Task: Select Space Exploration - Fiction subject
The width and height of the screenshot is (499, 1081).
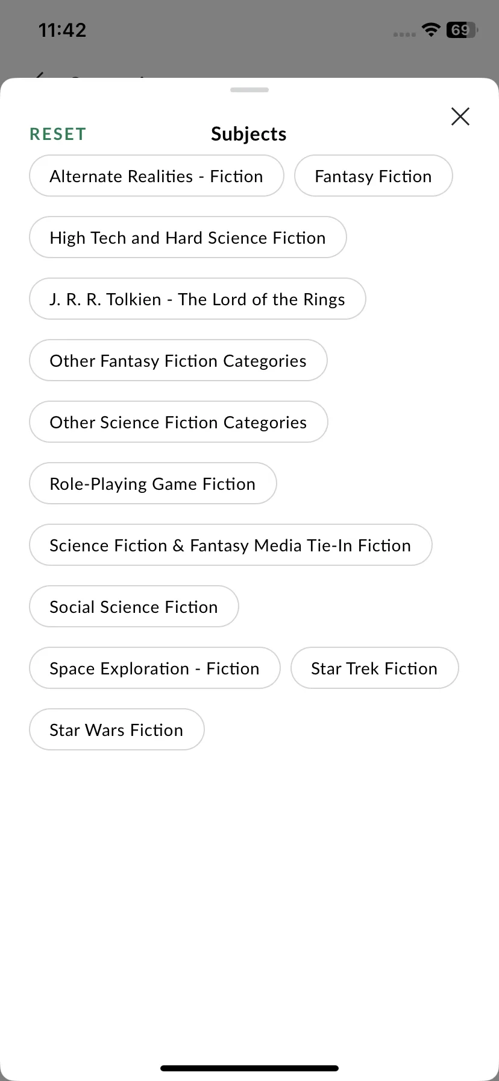Action: pos(155,668)
